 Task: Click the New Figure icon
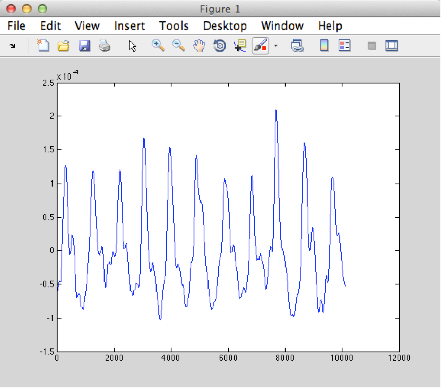pos(43,46)
